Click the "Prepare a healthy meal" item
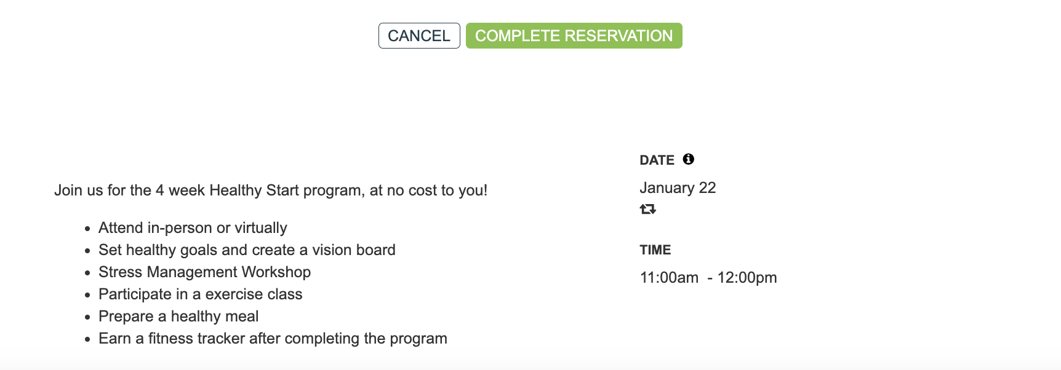The width and height of the screenshot is (1061, 370). pyautogui.click(x=178, y=317)
